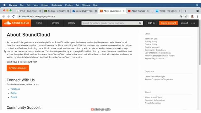Open the File menu
This screenshot has width=201, height=113.
pyautogui.click(x=22, y=5)
